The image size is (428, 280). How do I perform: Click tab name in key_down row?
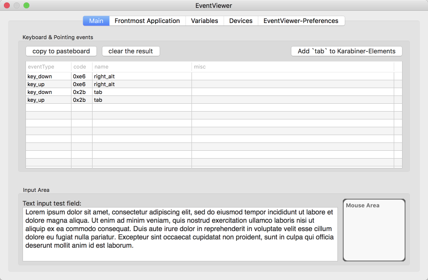coord(142,92)
